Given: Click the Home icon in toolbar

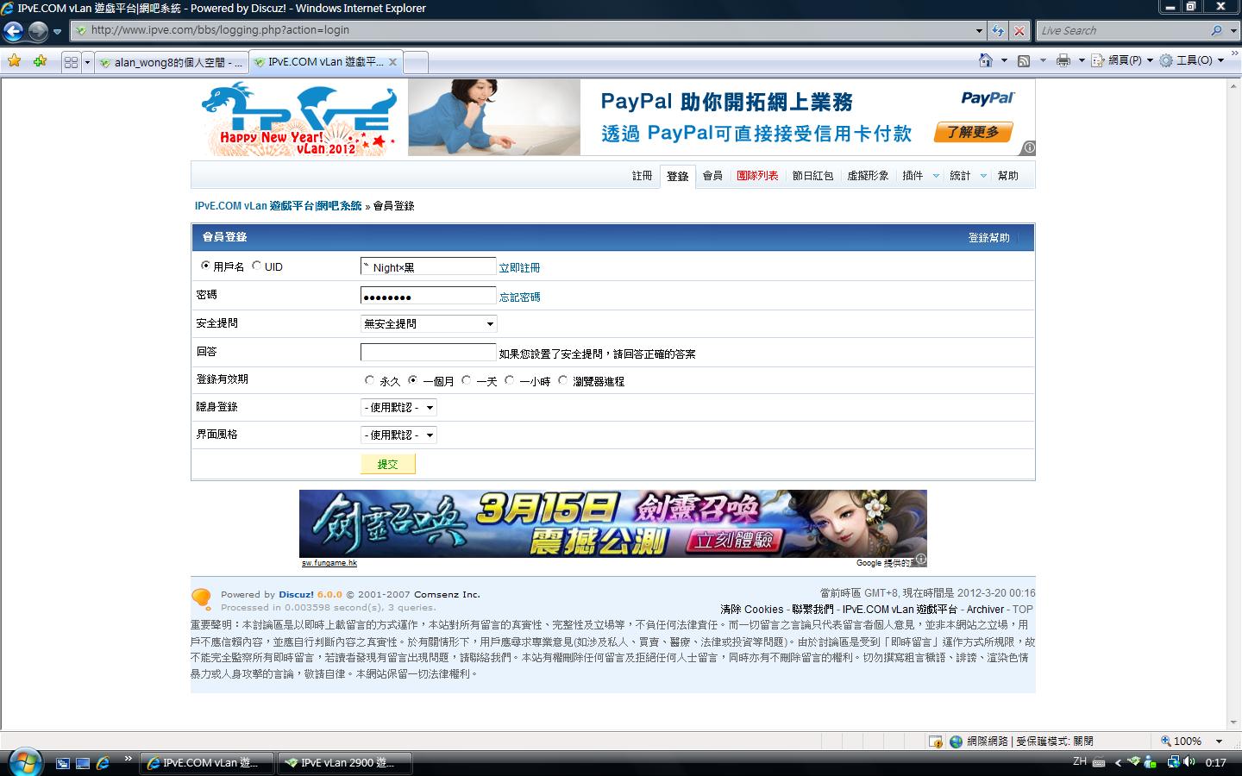Looking at the screenshot, I should pos(986,60).
